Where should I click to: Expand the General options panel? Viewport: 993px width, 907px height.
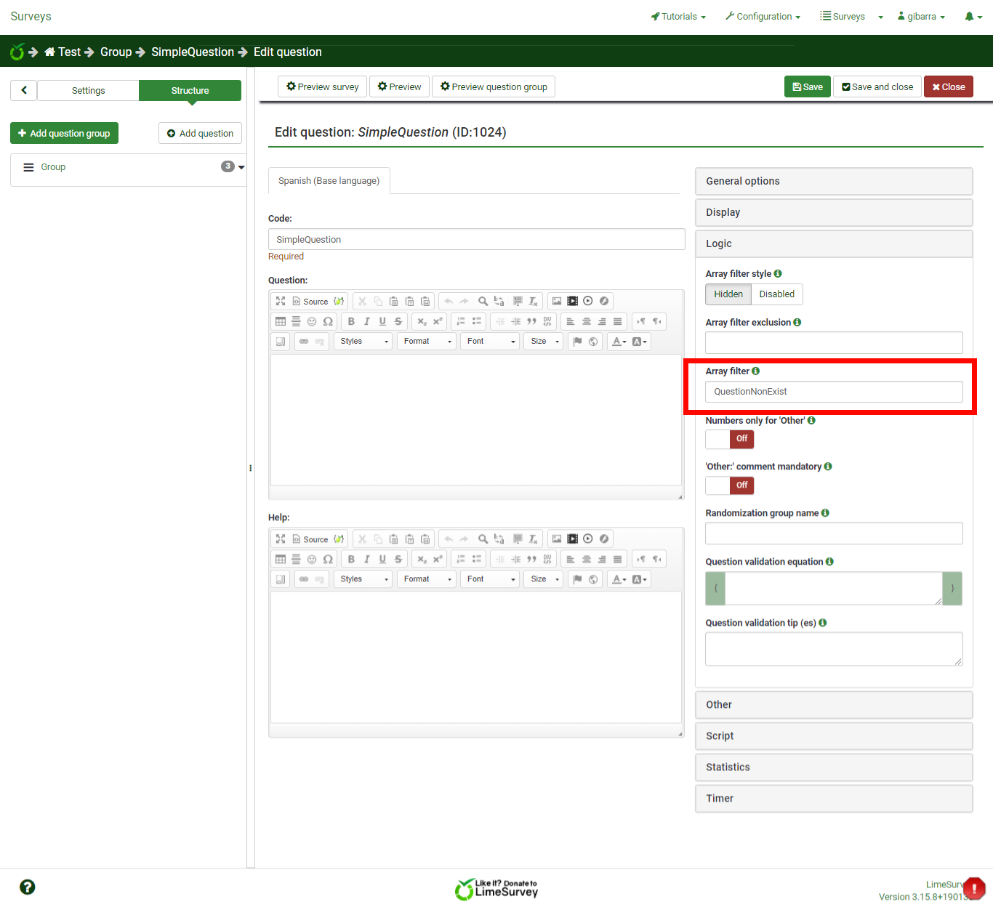point(834,181)
